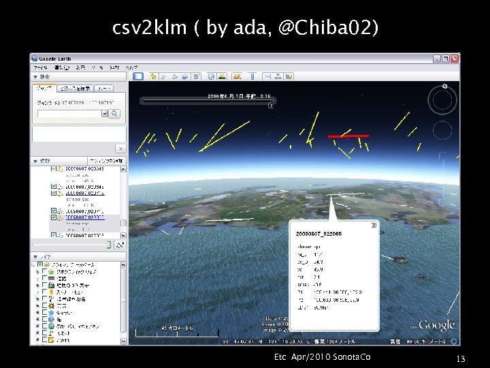Open the ヘルプ (Help) menu
This screenshot has width=490, height=368.
[x=131, y=67]
